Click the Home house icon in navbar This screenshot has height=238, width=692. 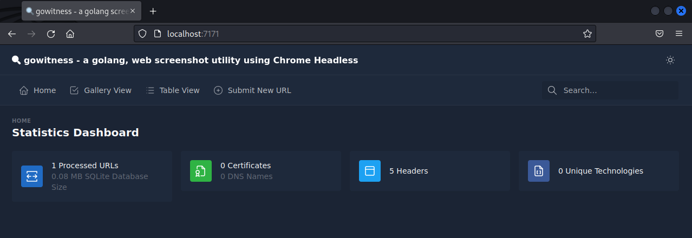[x=24, y=90]
